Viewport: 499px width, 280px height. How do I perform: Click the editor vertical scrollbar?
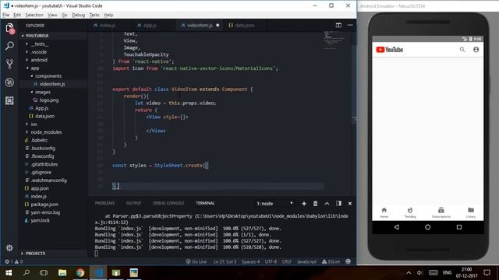click(353, 113)
